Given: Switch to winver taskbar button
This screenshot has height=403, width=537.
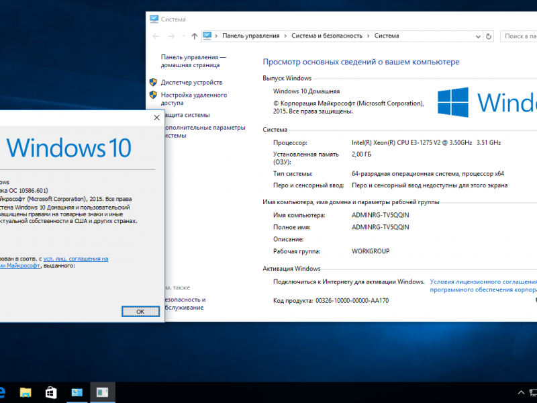Looking at the screenshot, I should click(103, 392).
